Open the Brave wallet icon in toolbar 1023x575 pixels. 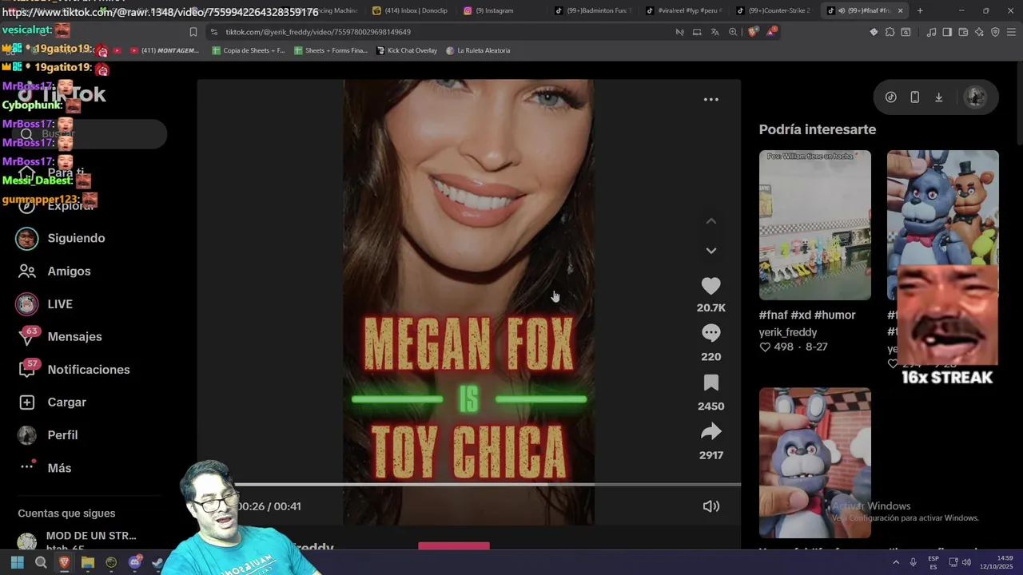(963, 32)
